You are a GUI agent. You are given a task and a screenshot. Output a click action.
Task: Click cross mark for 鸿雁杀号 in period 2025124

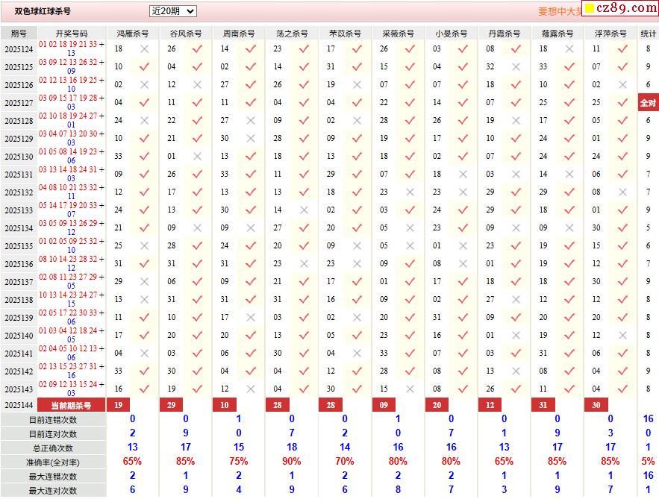pyautogui.click(x=144, y=49)
